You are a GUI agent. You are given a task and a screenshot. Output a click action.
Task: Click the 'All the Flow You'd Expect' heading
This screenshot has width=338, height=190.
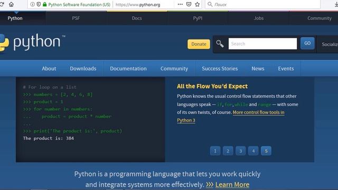212,86
